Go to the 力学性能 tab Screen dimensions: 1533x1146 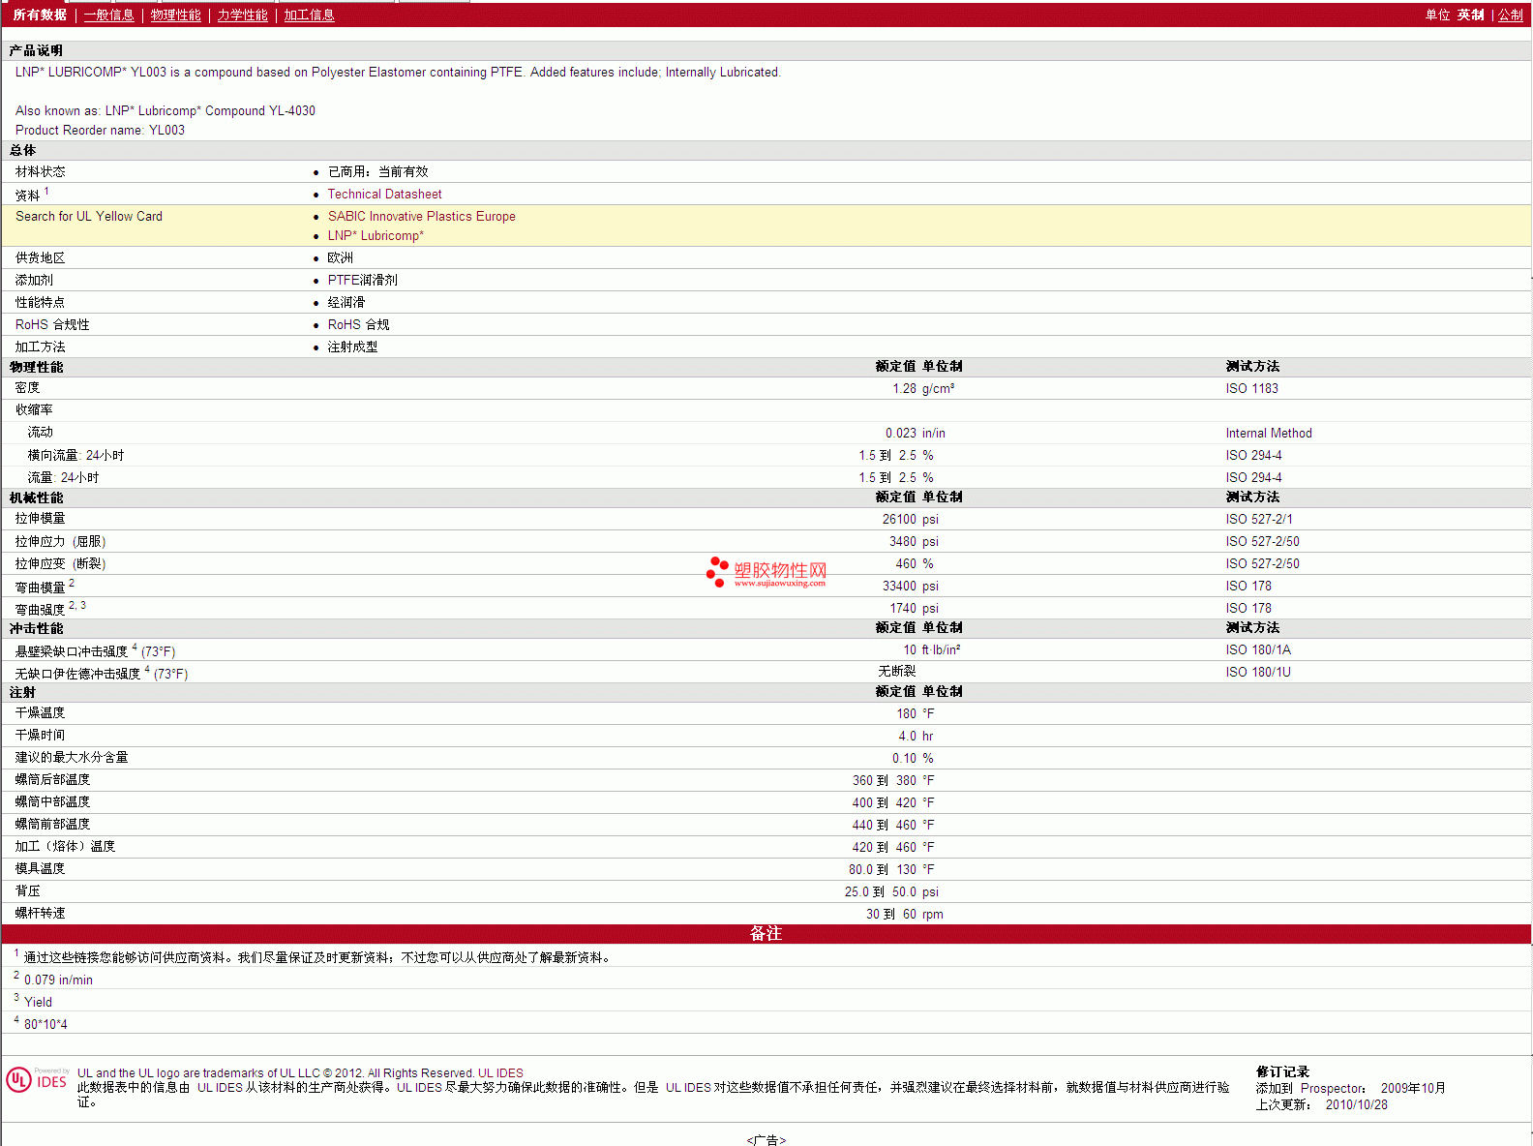click(242, 15)
